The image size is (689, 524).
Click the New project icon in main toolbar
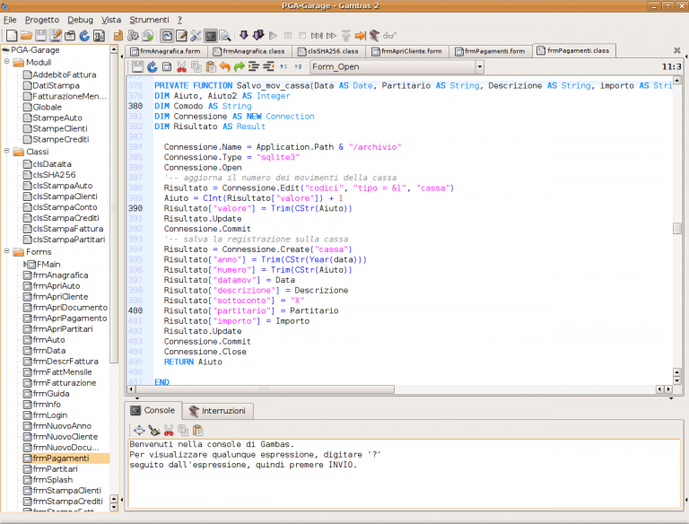[12, 36]
